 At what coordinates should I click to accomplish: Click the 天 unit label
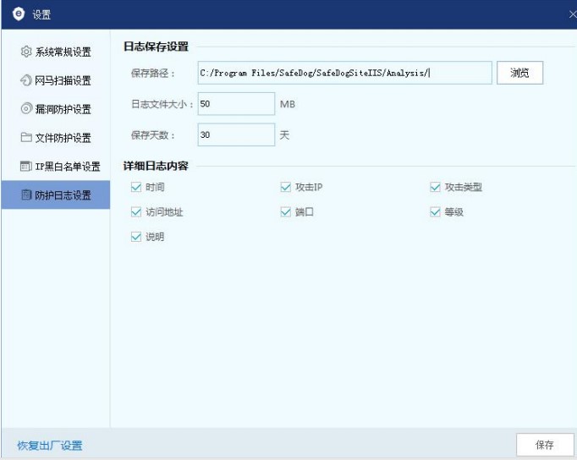(x=284, y=135)
